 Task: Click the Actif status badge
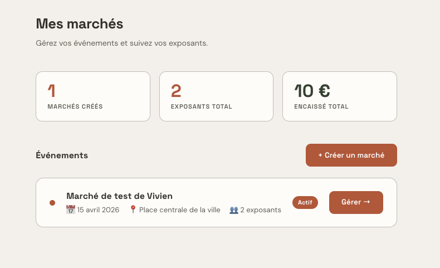305,202
